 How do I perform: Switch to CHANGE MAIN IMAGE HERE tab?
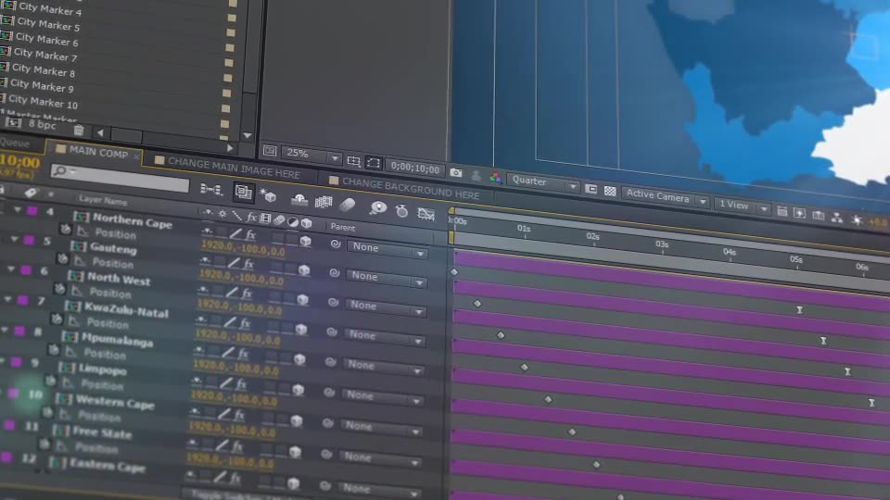pyautogui.click(x=234, y=168)
